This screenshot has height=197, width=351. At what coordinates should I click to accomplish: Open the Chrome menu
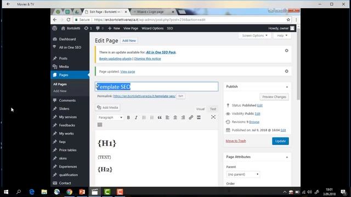(296, 20)
